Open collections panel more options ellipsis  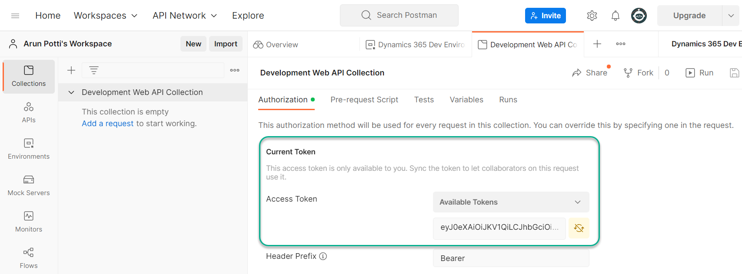(235, 70)
